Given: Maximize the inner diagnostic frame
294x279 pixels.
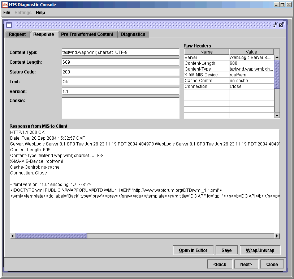Looking at the screenshot, I should point(282,25).
